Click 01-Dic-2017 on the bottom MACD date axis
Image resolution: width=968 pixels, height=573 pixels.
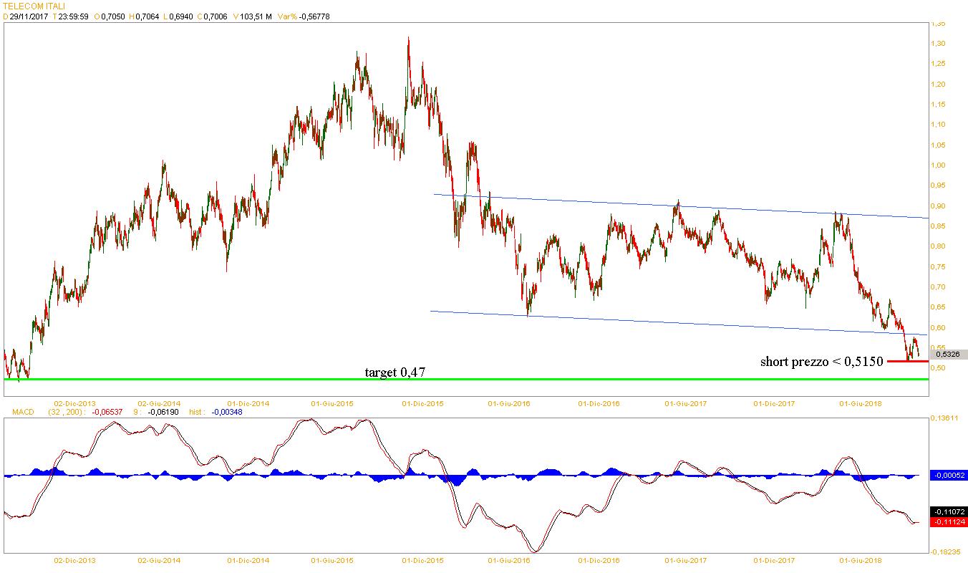(x=775, y=560)
